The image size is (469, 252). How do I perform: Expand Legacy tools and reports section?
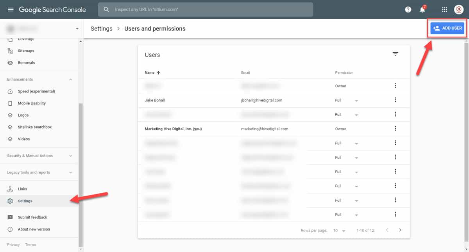click(71, 172)
